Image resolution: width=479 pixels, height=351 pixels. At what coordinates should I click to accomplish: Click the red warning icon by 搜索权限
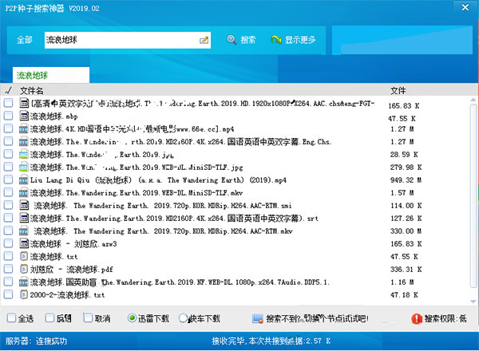[x=417, y=318]
